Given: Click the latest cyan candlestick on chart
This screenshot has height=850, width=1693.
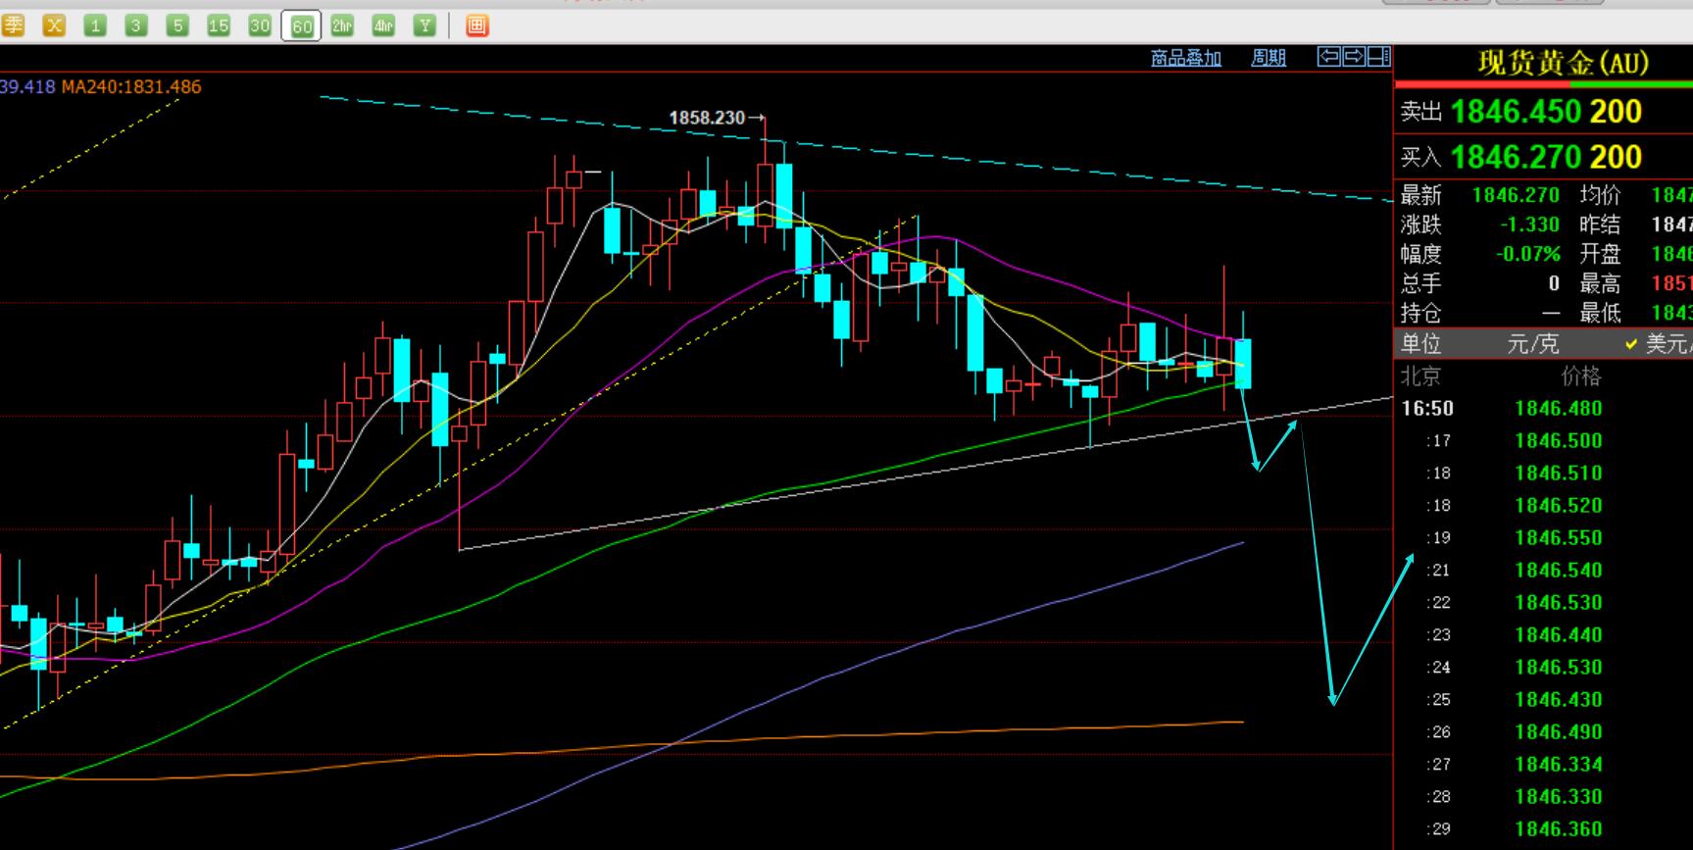Looking at the screenshot, I should pos(1243,364).
